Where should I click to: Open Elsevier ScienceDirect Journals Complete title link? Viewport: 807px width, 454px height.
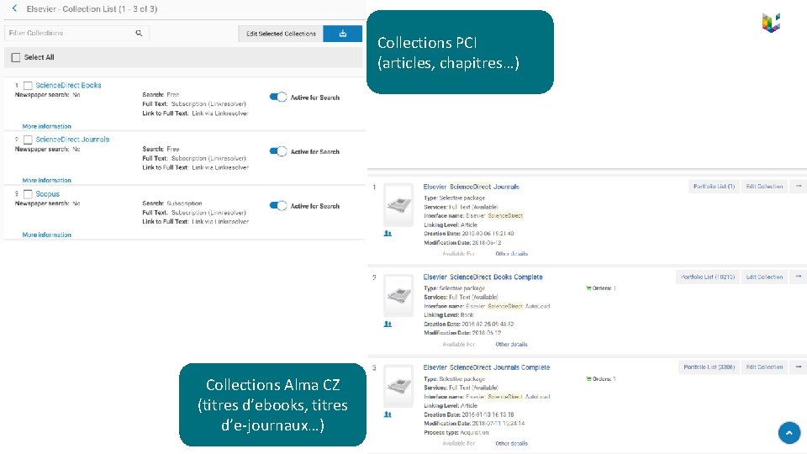(487, 367)
